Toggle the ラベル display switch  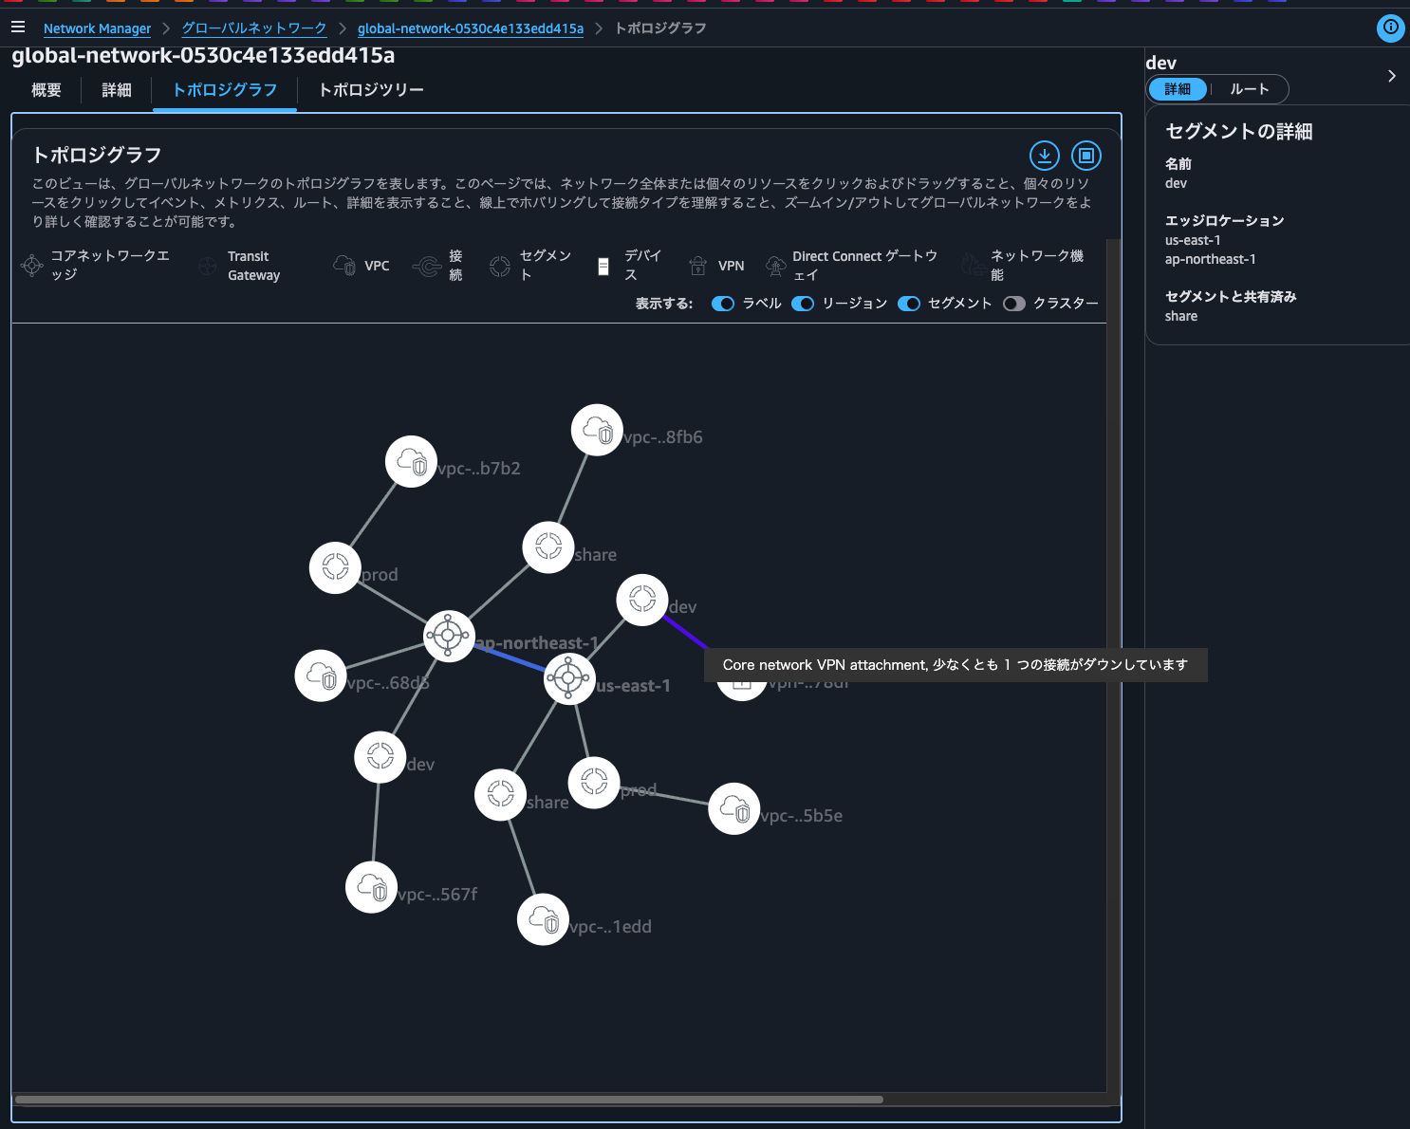click(722, 303)
